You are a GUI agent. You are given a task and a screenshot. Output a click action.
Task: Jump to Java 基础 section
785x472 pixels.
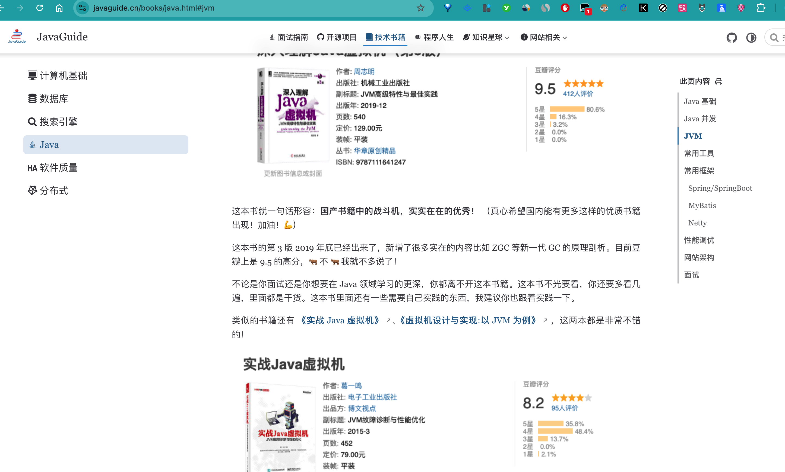(x=700, y=101)
